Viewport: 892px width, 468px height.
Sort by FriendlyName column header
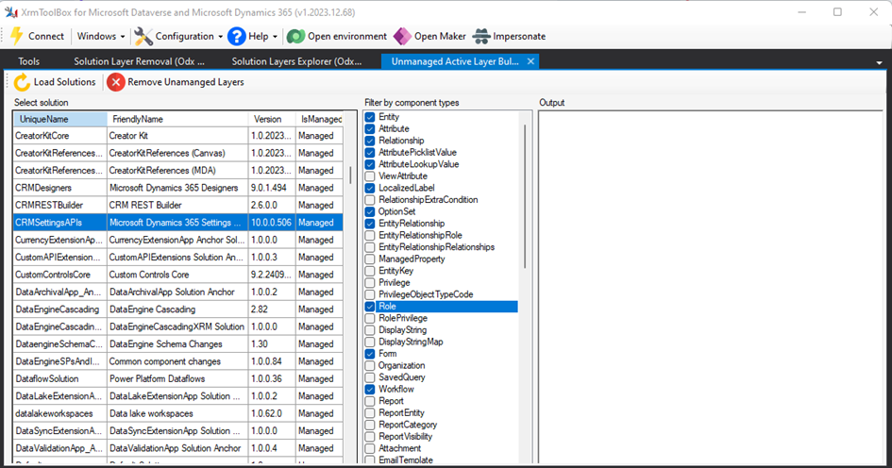tap(177, 119)
